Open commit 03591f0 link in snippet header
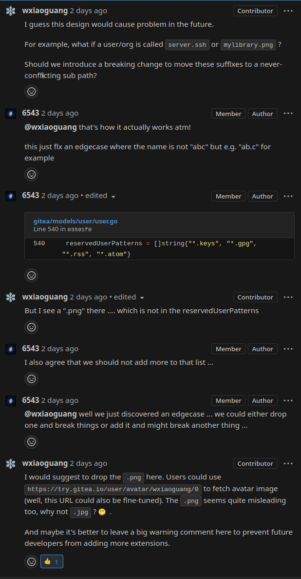Screen dimensions: 301x579 (79, 229)
